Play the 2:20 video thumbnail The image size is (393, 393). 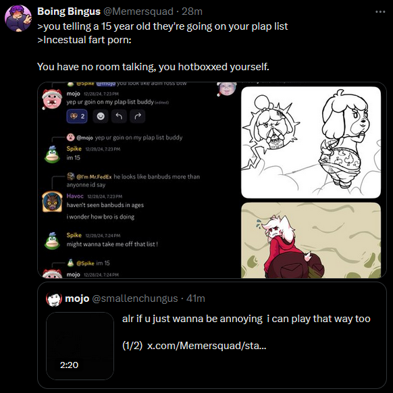coord(80,346)
